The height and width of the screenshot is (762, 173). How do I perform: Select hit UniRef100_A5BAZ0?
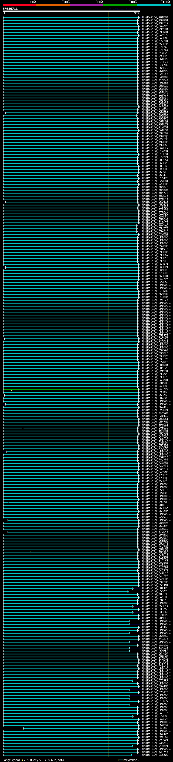(155, 68)
